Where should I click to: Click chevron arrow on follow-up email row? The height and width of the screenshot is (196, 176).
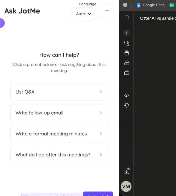click(101, 113)
